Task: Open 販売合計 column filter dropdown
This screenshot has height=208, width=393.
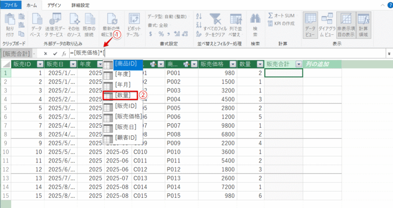Action: pos(299,64)
